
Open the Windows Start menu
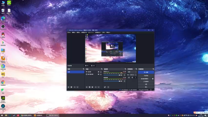coord(2,115)
